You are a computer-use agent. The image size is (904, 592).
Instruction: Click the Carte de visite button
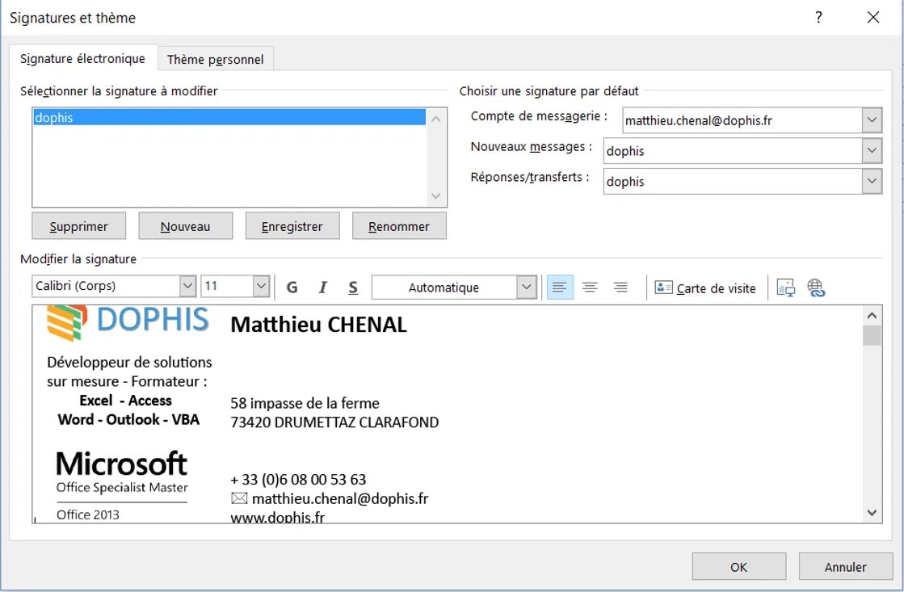[705, 288]
